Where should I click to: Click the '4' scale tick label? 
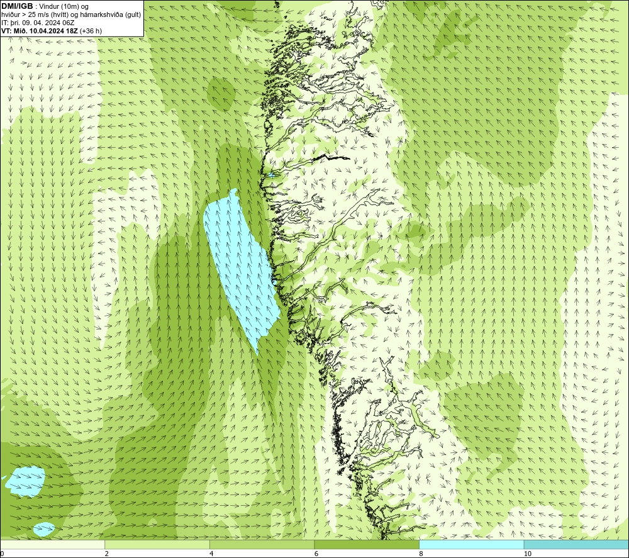point(211,554)
